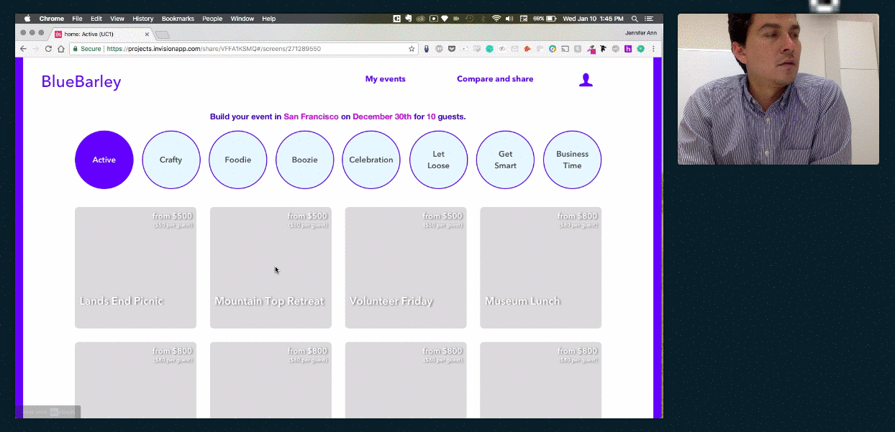Image resolution: width=895 pixels, height=432 pixels.
Task: Select the Celebration category circle
Action: [x=371, y=160]
